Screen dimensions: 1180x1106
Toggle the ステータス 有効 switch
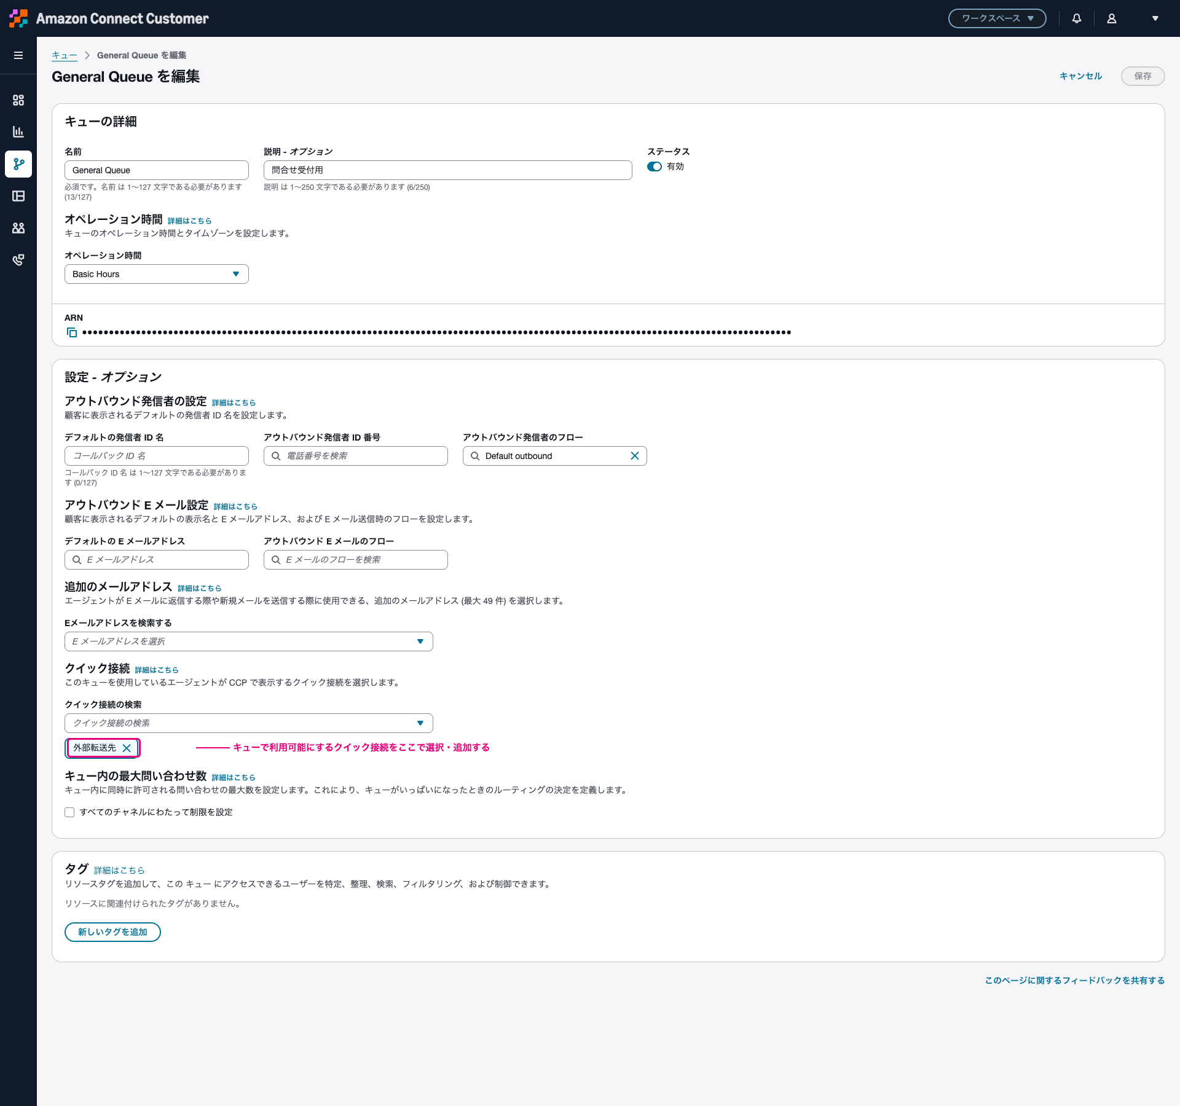[655, 167]
